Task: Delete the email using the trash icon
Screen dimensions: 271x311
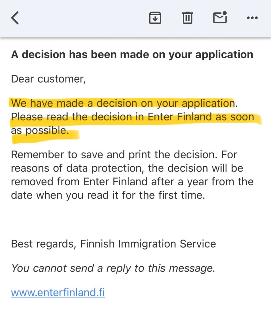Action: [x=187, y=18]
